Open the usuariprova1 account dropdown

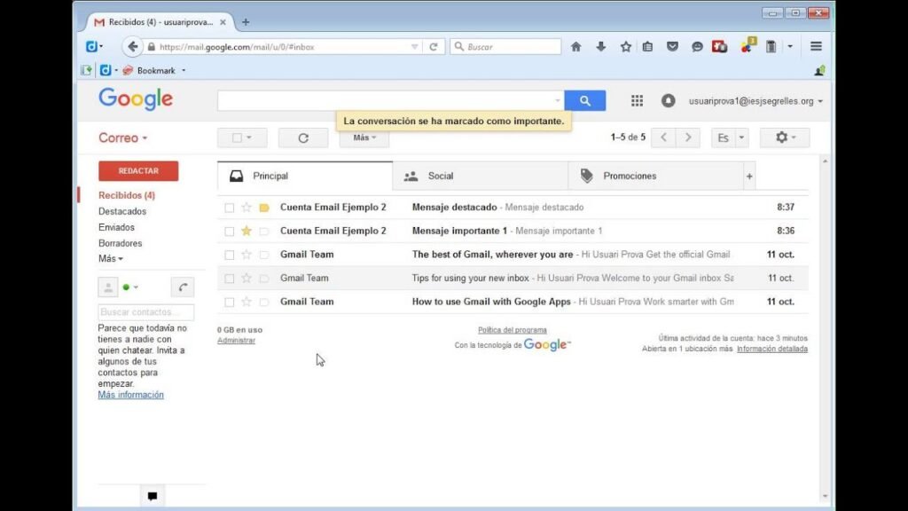752,100
